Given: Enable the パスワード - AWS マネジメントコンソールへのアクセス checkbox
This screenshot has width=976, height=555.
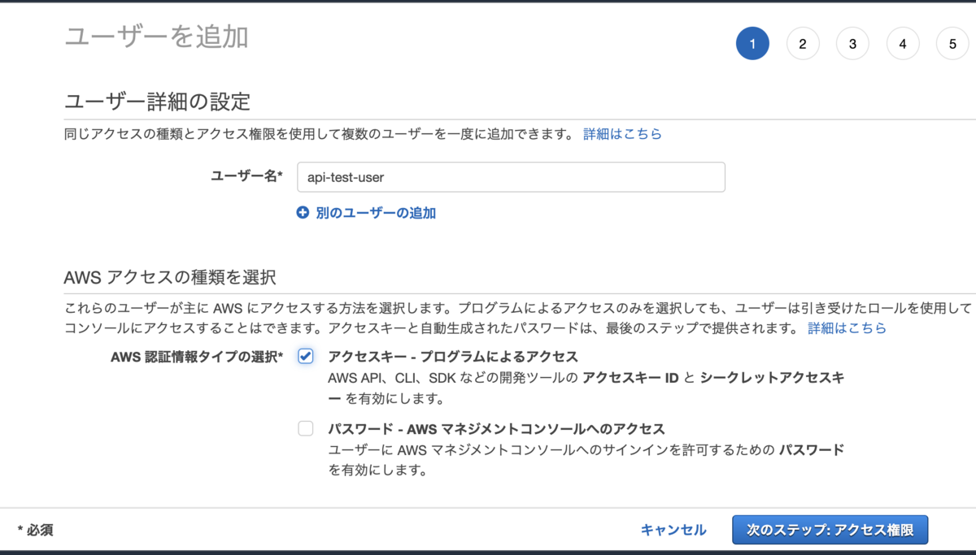Looking at the screenshot, I should tap(306, 428).
